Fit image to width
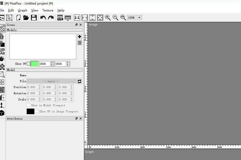The height and width of the screenshot is (160, 241). coord(85,18)
